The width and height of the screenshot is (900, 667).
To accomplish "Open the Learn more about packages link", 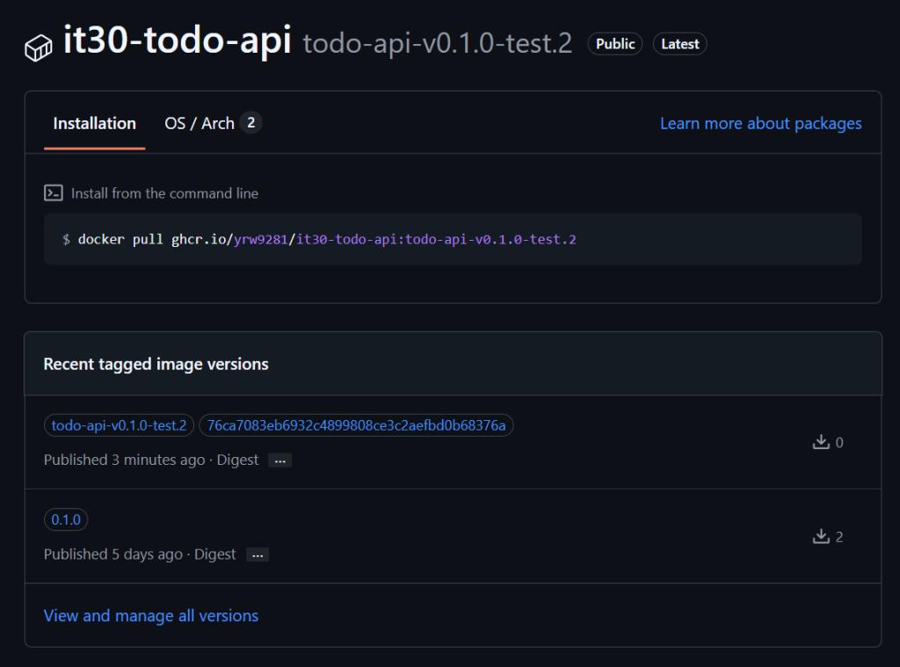I will (x=760, y=123).
